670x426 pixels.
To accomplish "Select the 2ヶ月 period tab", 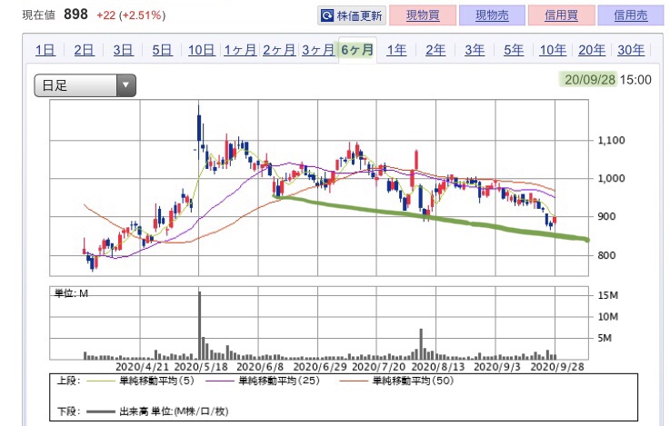I will tap(279, 50).
